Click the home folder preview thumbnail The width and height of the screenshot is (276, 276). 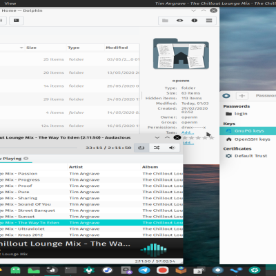point(181,54)
